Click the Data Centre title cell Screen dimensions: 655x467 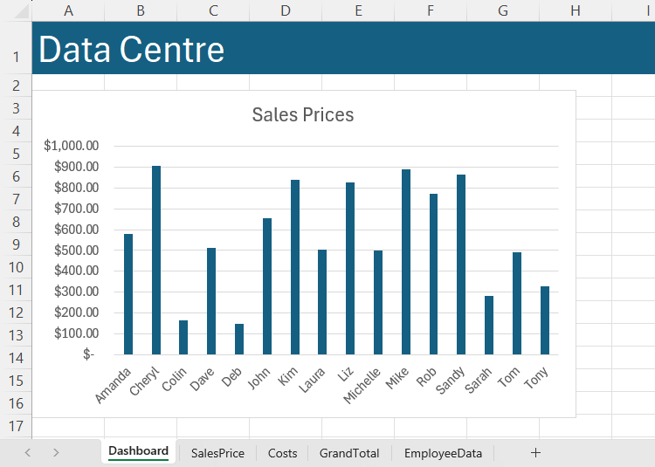coord(131,50)
